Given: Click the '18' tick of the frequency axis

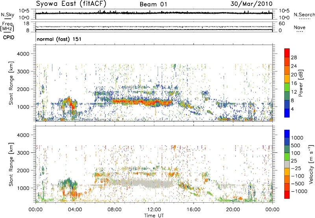Looking at the screenshot, I should coord(26,24).
